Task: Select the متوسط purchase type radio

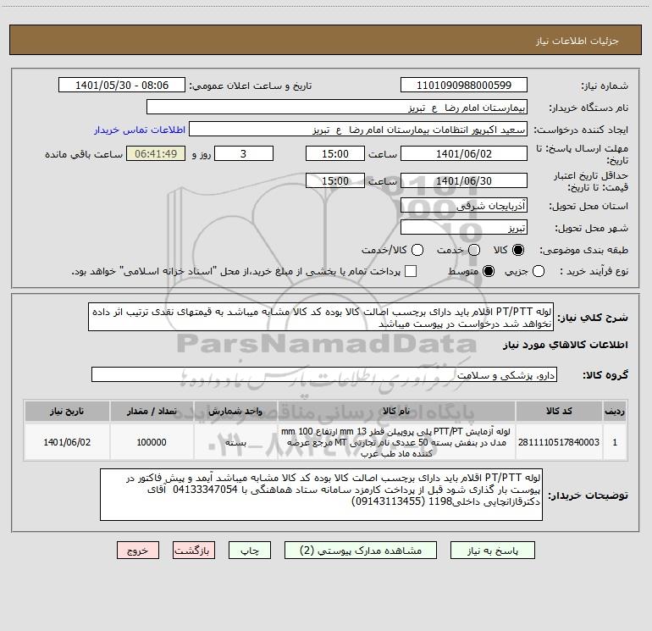Action: point(489,271)
